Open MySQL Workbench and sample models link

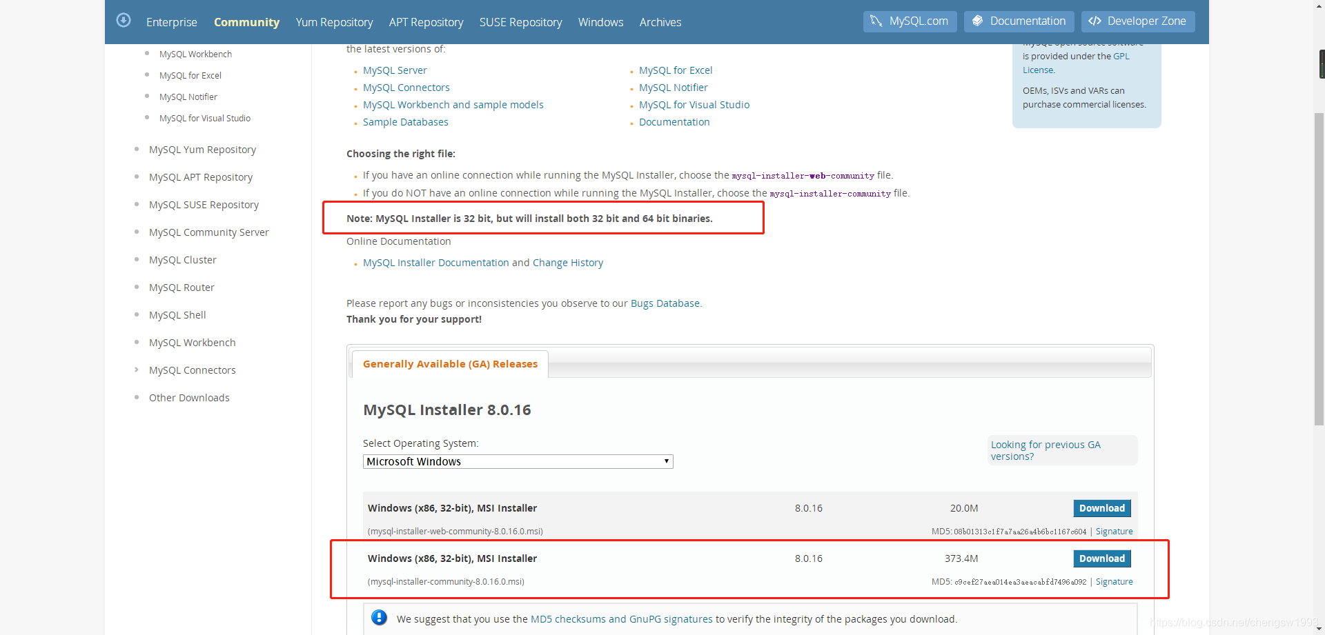tap(453, 105)
